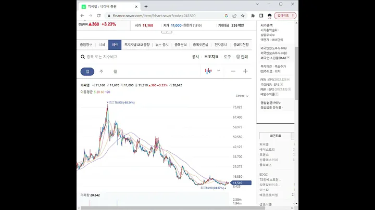
Task: Open the tab search chevron in title bar
Action: [257, 4]
